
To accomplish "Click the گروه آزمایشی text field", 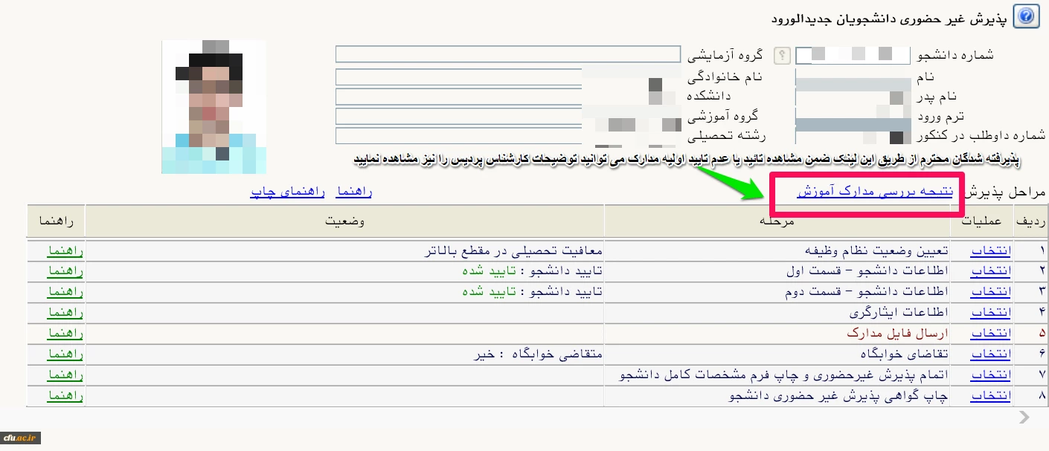I will tap(507, 54).
